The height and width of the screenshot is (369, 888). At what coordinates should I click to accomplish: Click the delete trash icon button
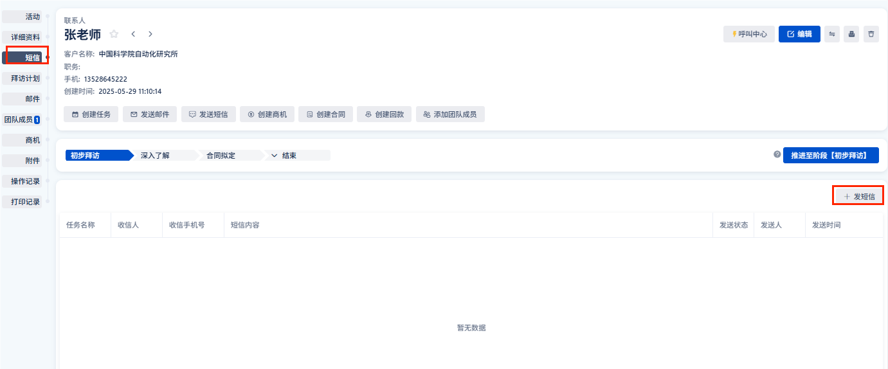[871, 34]
